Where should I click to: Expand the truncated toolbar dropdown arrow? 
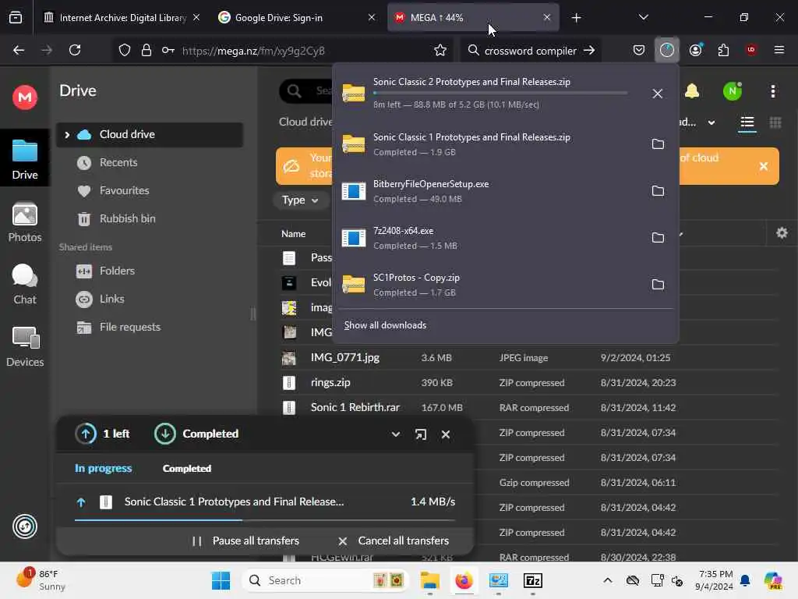tap(711, 122)
